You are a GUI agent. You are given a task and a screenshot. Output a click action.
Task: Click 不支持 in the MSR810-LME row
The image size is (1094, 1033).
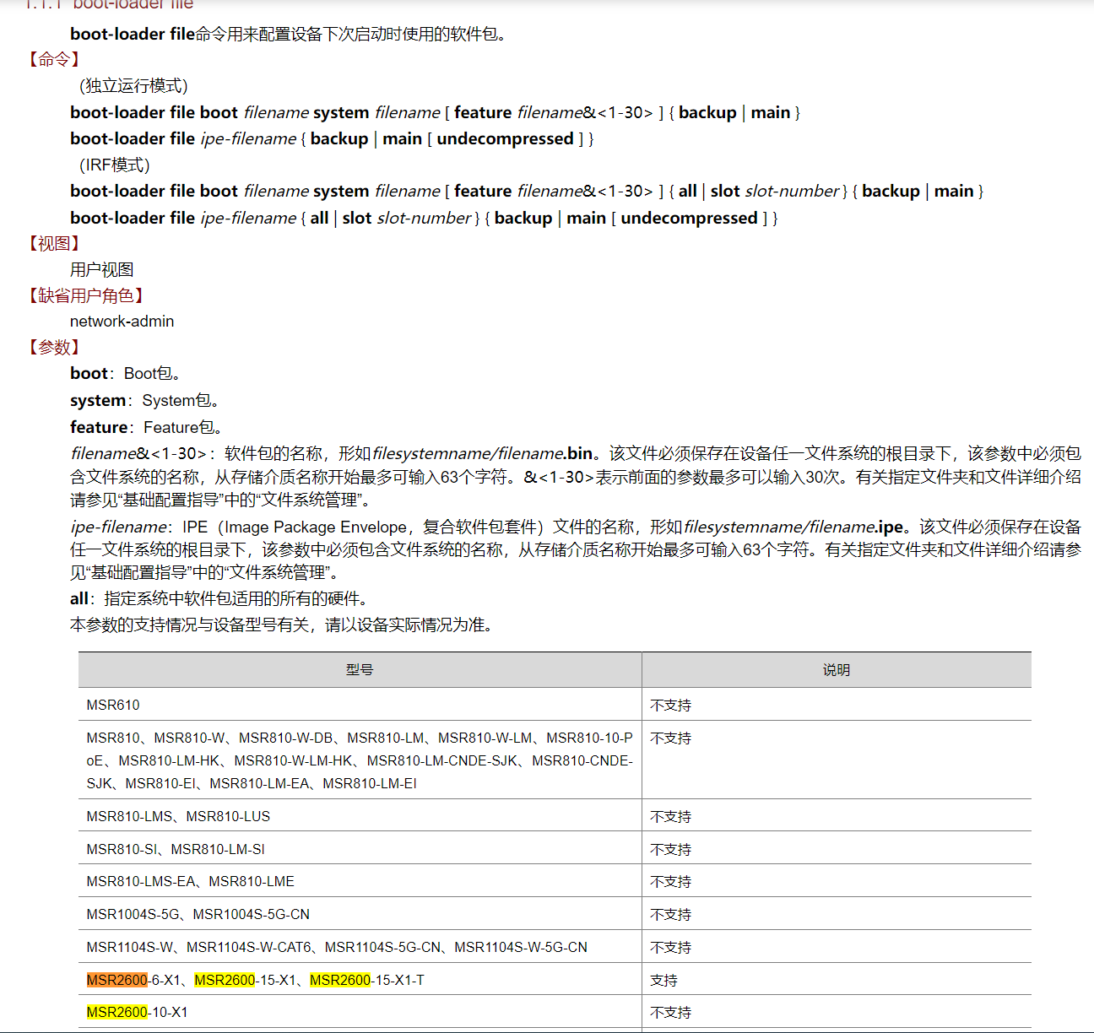(671, 881)
